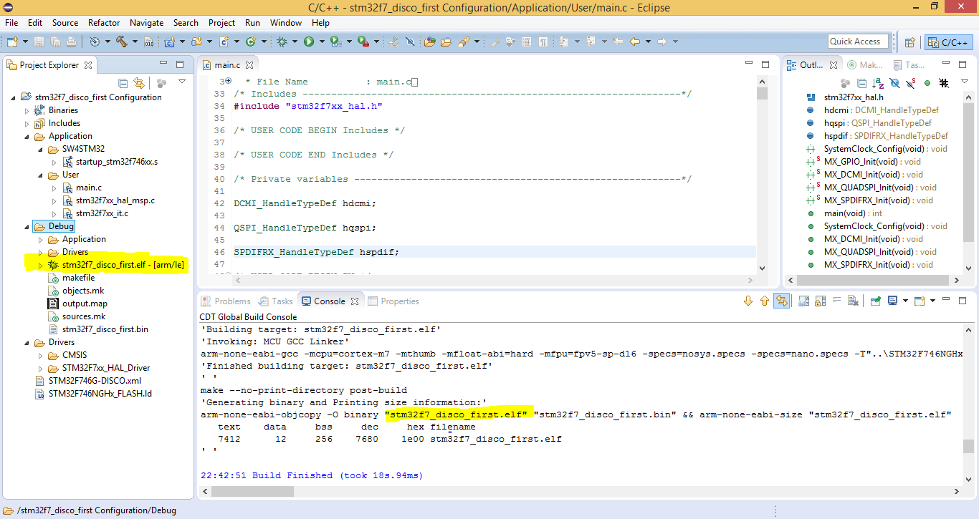979x519 pixels.
Task: Click the Build hammer icon in toolbar
Action: [x=121, y=42]
